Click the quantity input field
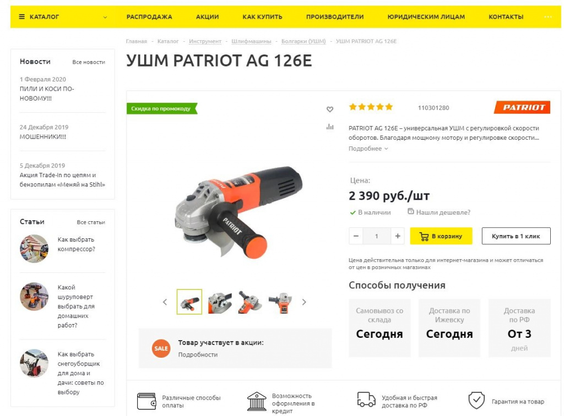 tap(377, 236)
